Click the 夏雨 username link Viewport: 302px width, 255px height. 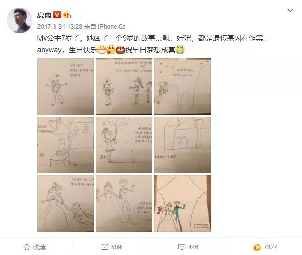[x=44, y=15]
